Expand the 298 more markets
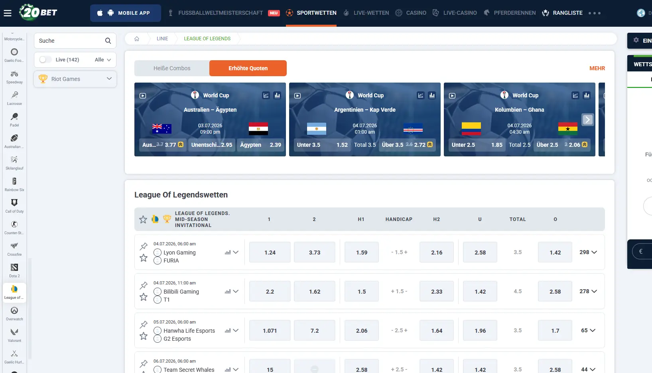The width and height of the screenshot is (652, 373). [588, 253]
